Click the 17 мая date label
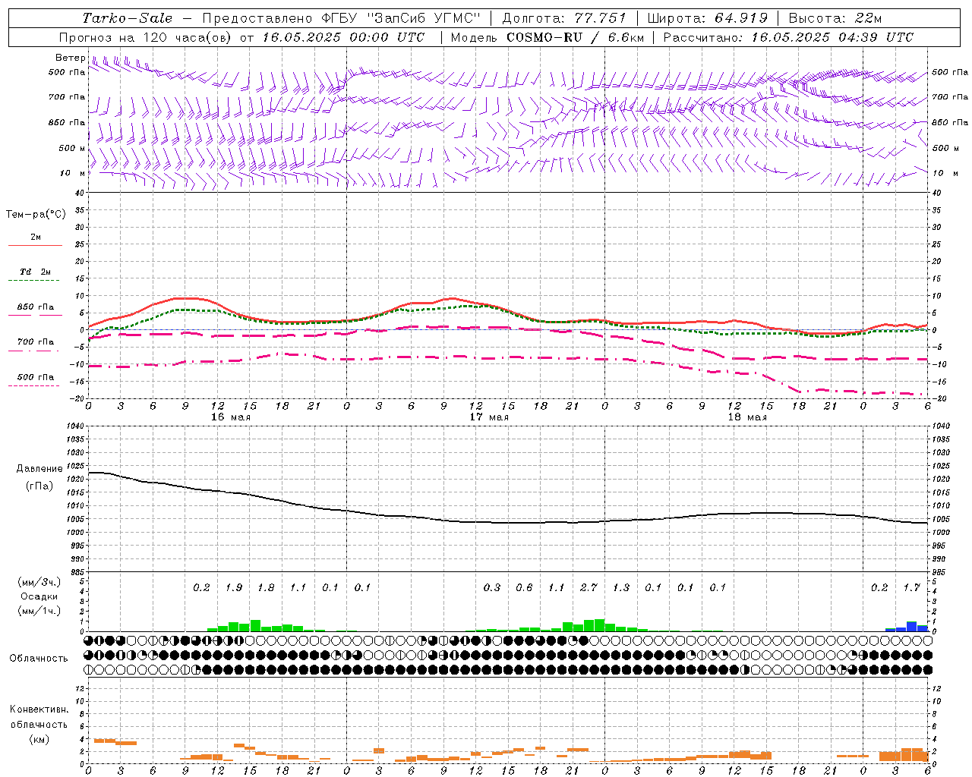972x777 pixels. click(x=489, y=417)
